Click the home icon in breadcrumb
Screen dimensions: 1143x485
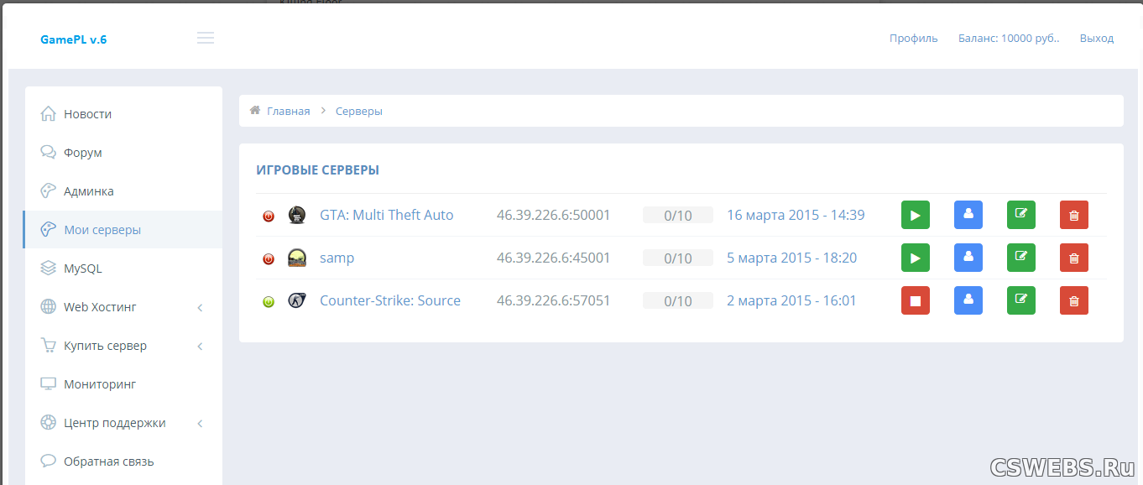tap(255, 111)
